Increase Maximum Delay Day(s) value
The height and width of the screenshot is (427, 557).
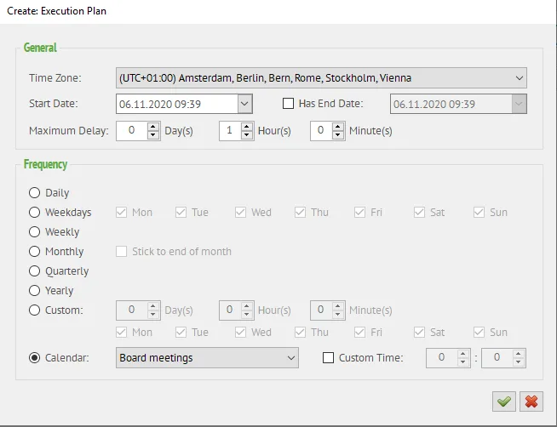(x=153, y=127)
